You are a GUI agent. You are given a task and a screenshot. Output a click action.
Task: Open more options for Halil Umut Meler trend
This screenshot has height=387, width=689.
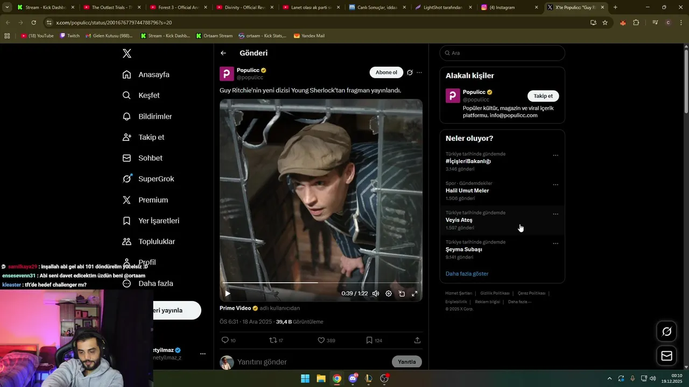(x=556, y=185)
